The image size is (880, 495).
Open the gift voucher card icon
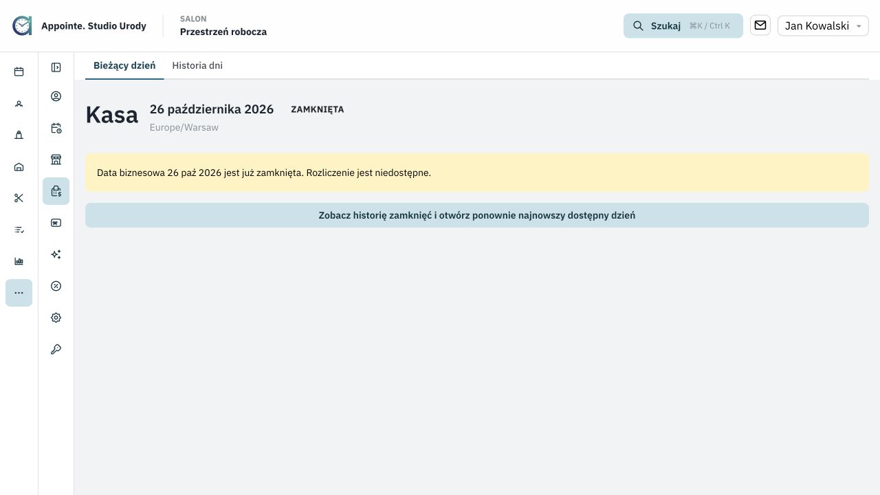coord(56,223)
